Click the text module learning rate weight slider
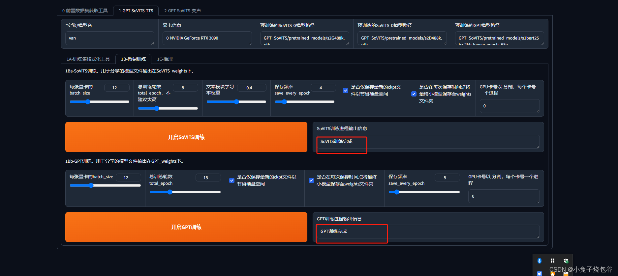 [236, 102]
